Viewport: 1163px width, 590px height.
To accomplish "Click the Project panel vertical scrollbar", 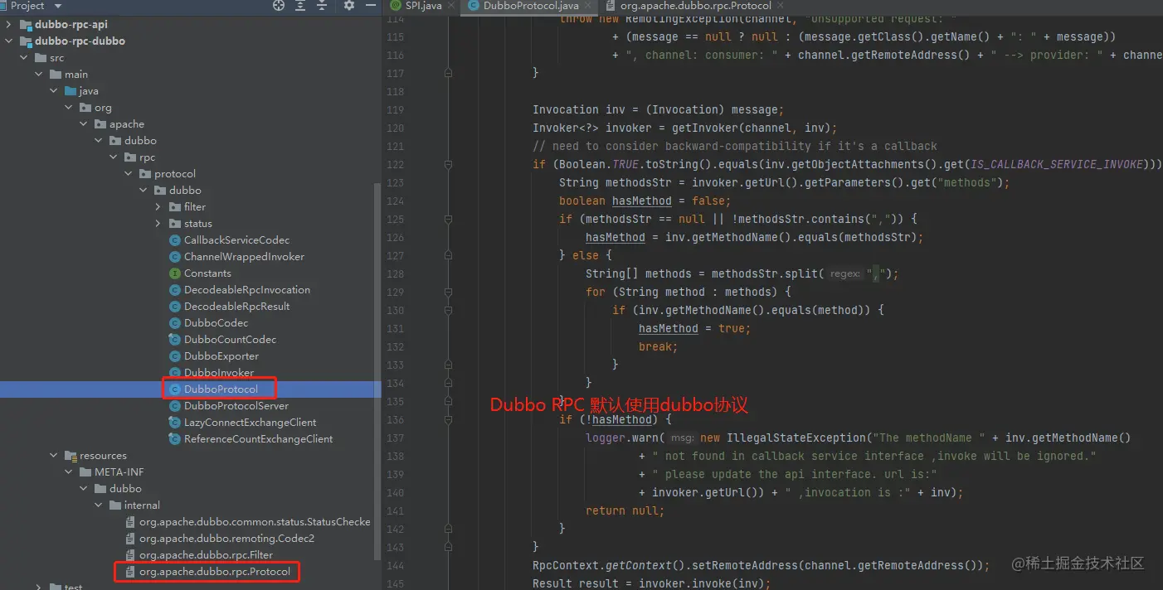I will [377, 373].
